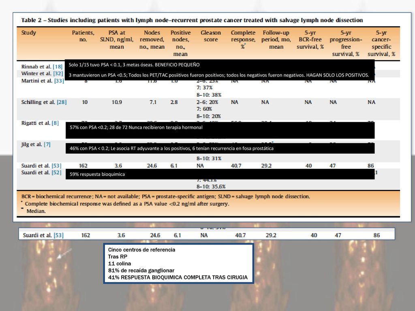Select the 'Complete biochemical response was defined' footnote
The width and height of the screenshot is (415, 311).
[127, 204]
